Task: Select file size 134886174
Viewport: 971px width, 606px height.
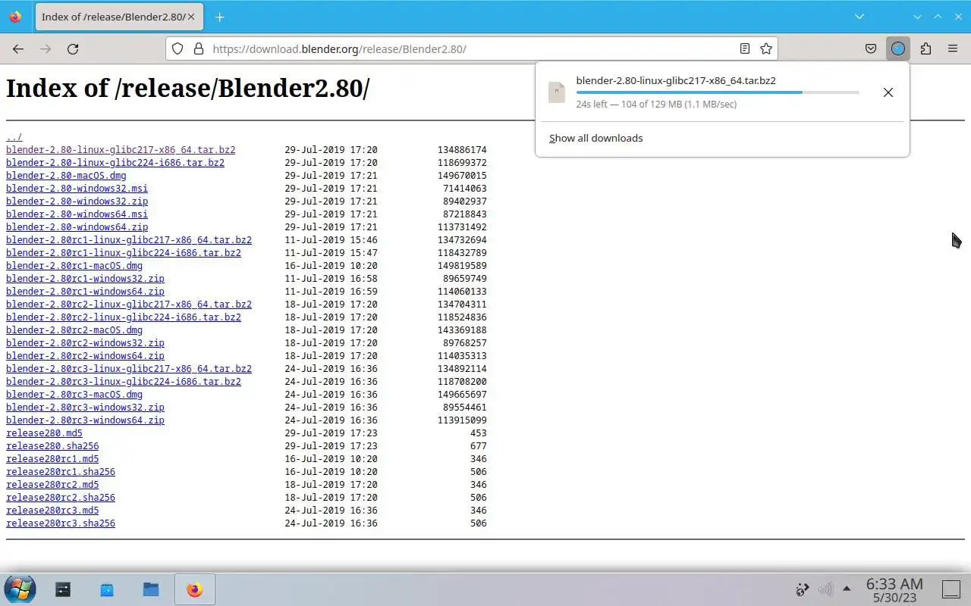Action: pos(462,150)
